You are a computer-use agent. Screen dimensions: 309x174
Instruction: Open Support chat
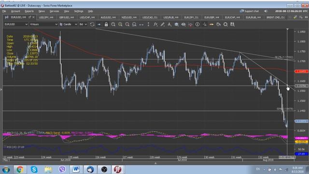pyautogui.click(x=249, y=11)
